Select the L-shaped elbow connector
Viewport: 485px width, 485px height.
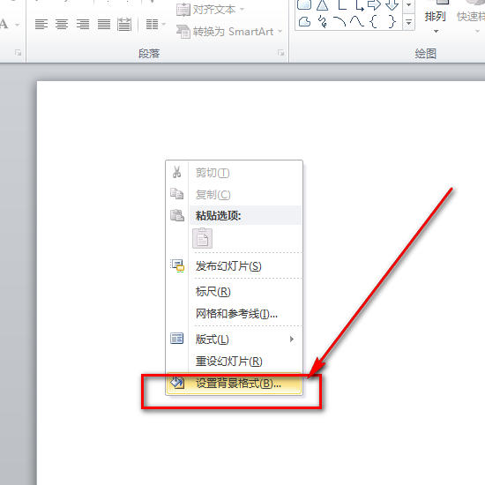coord(341,5)
